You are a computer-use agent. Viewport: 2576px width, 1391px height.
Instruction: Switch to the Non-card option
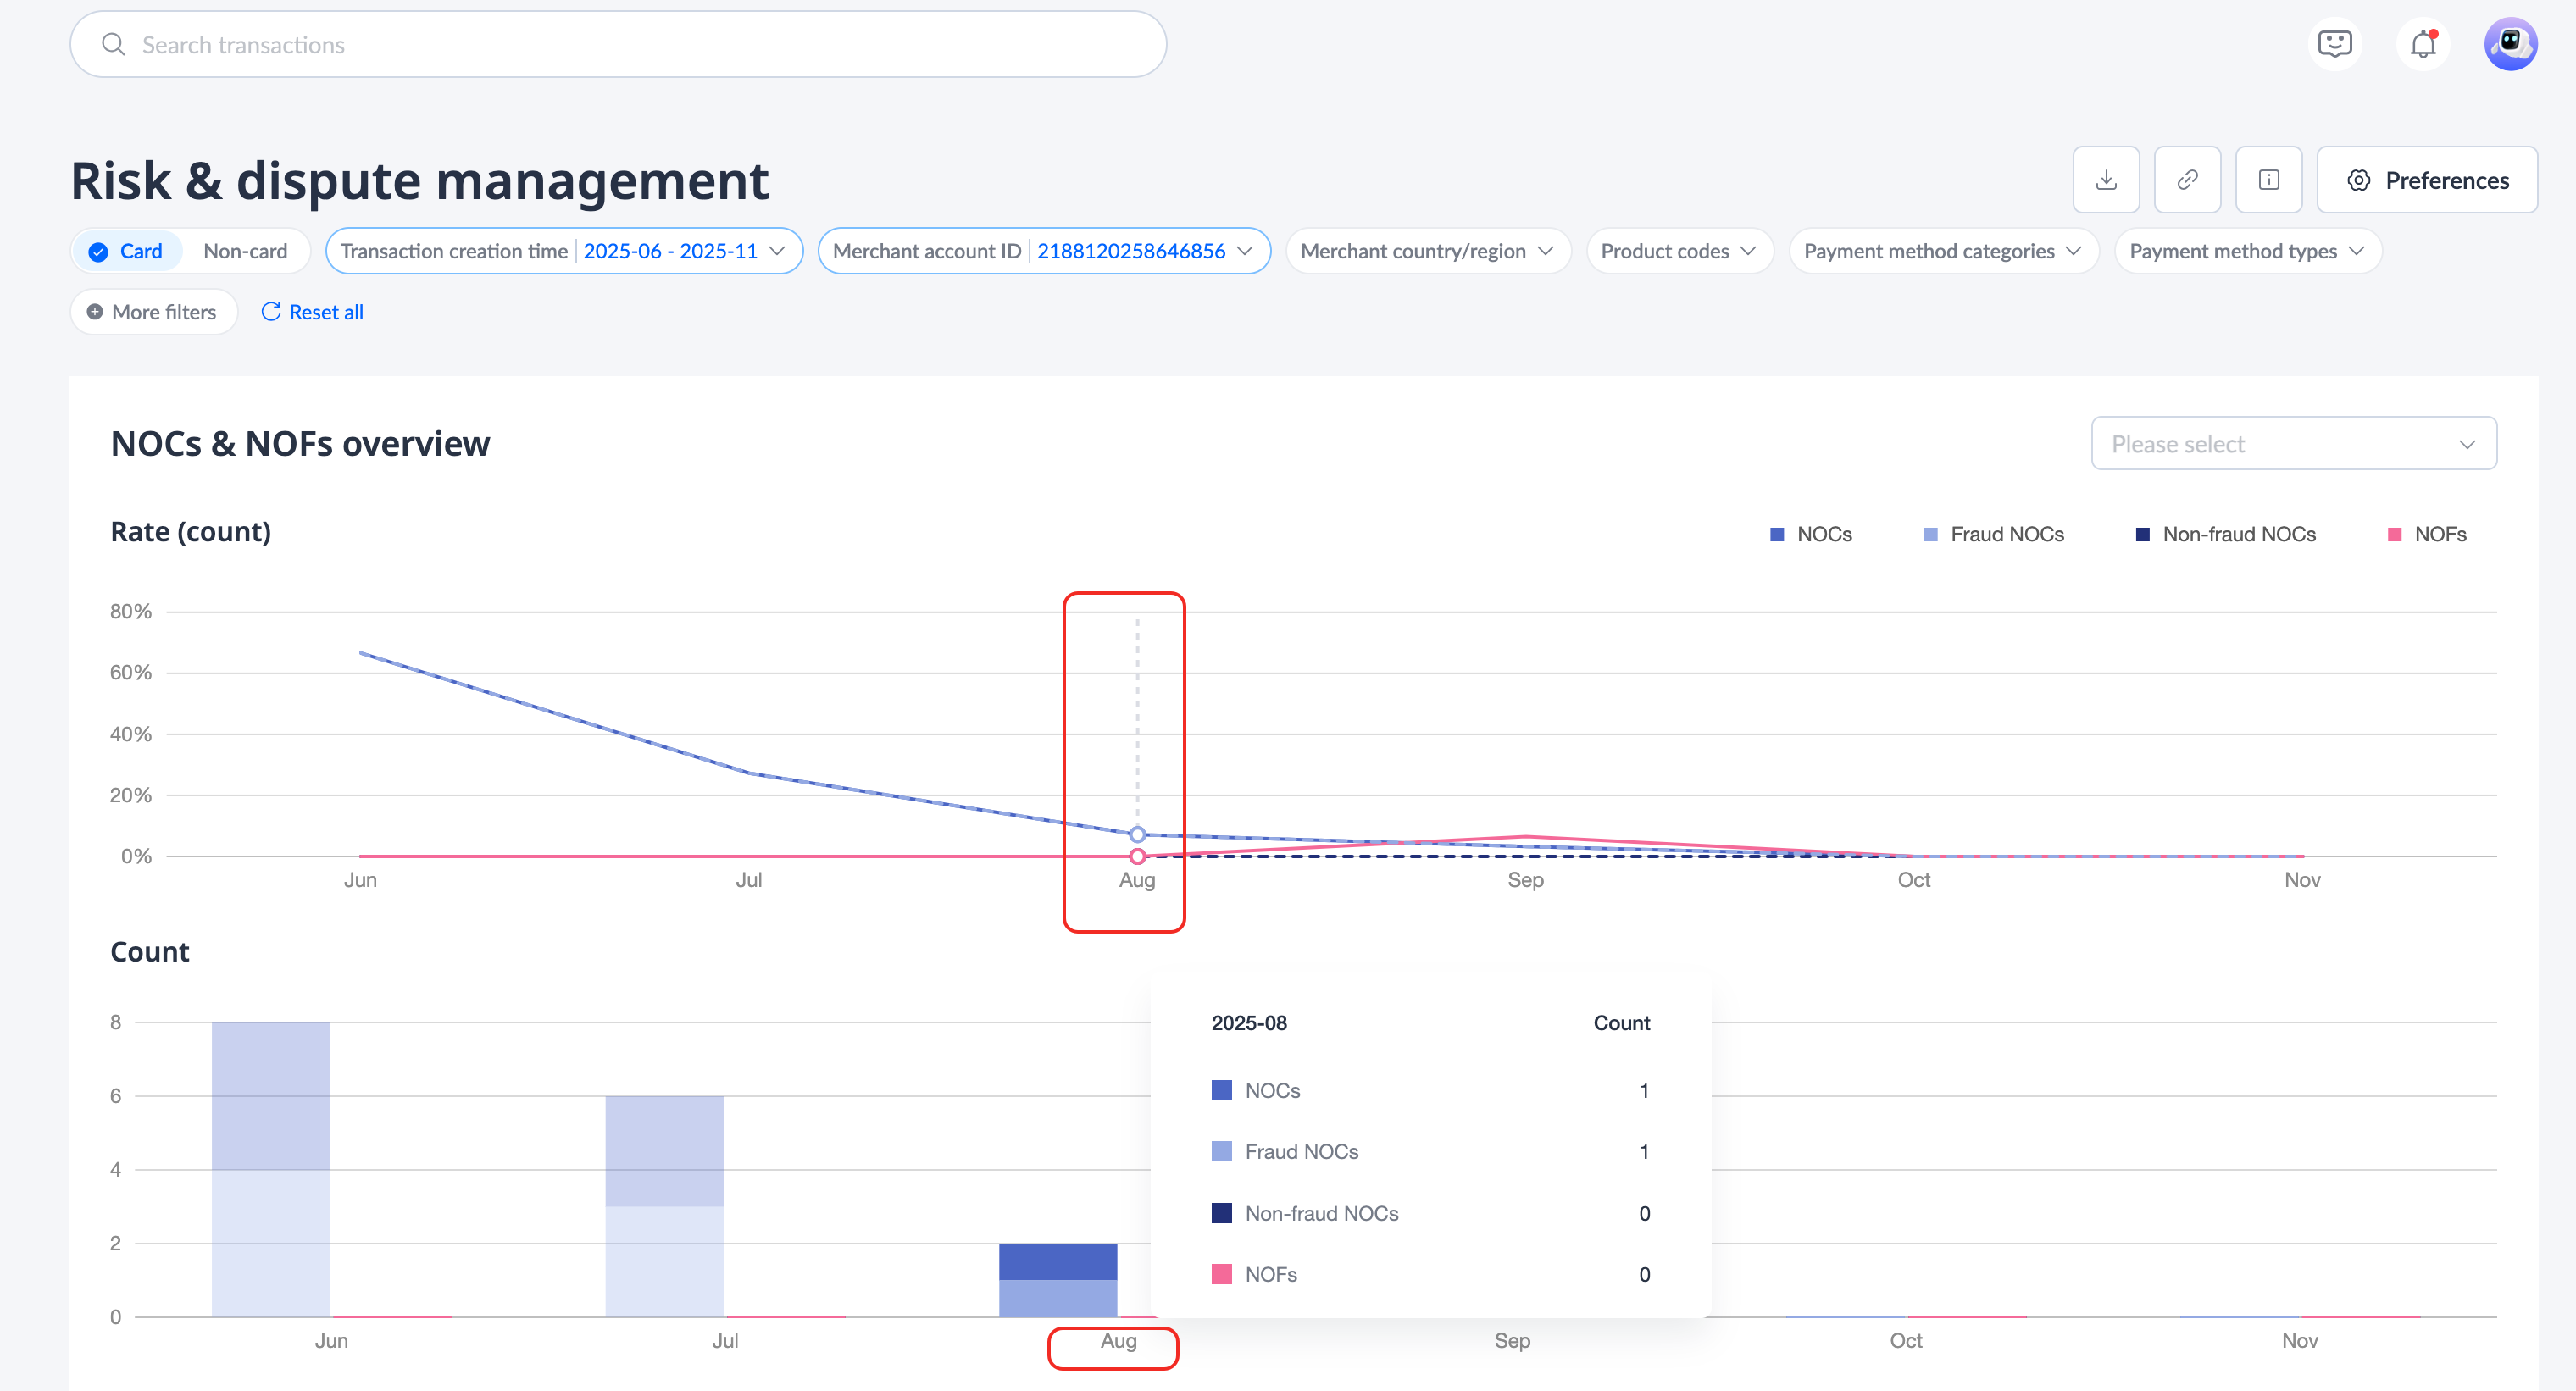tap(245, 251)
